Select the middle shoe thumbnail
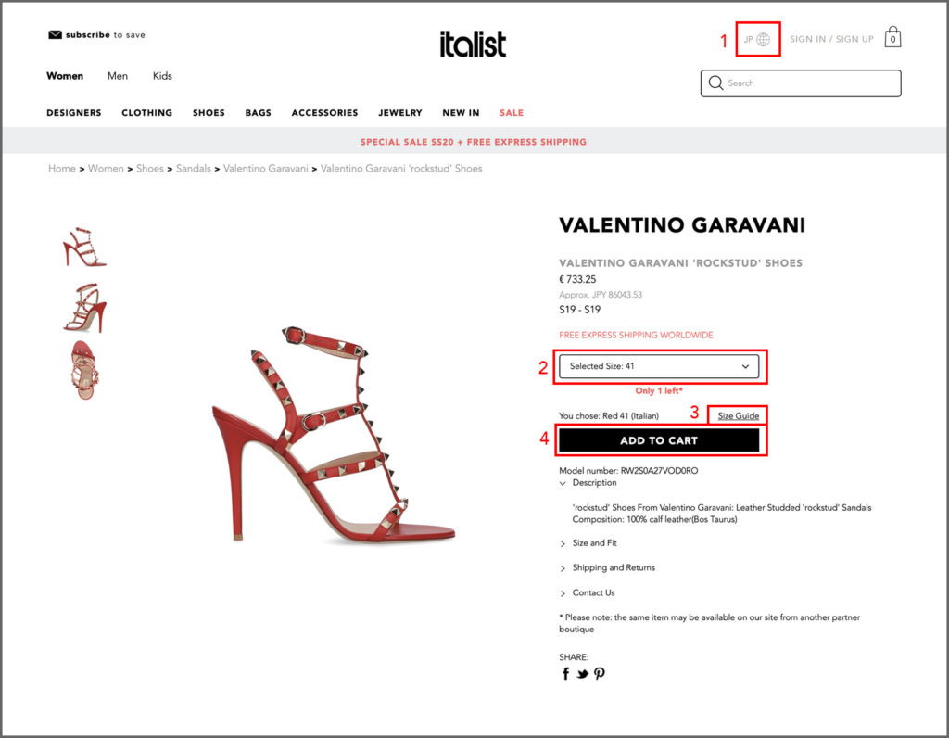949x738 pixels. (84, 306)
